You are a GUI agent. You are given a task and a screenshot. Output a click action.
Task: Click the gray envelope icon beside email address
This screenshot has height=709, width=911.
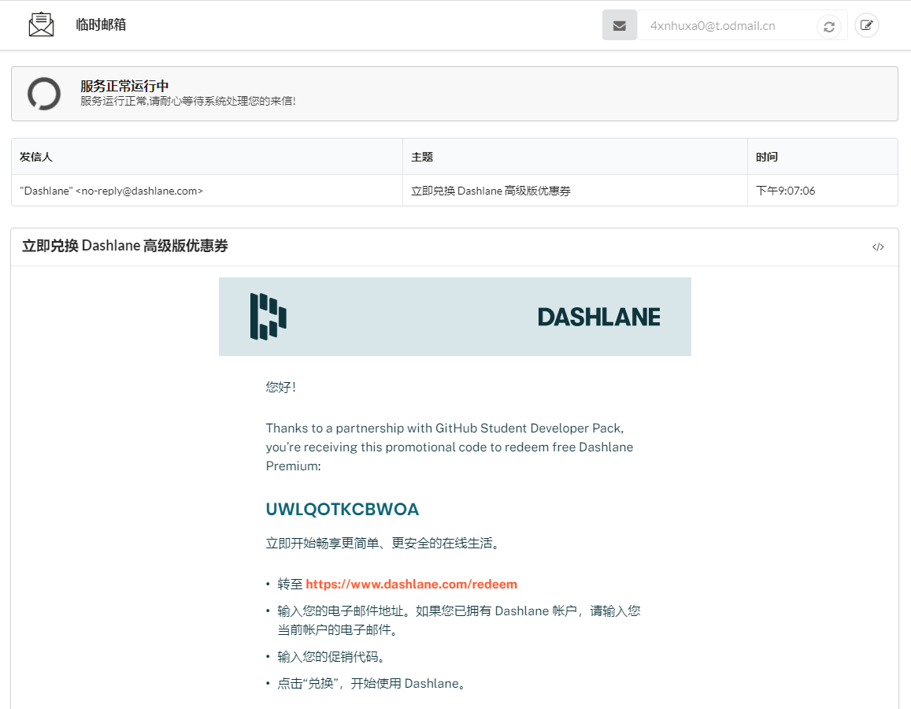point(620,25)
